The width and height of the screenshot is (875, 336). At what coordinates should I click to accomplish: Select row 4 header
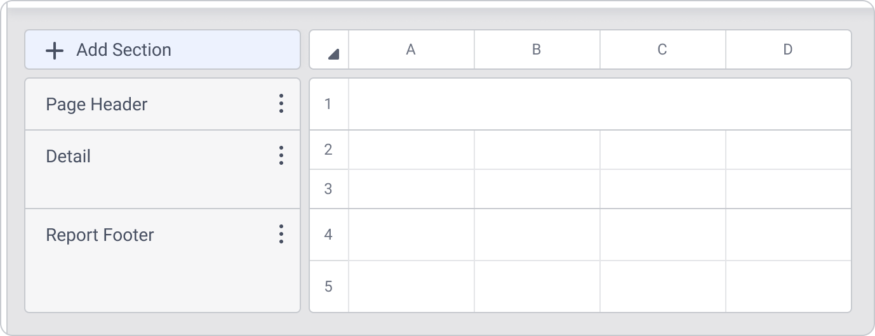[x=328, y=235]
